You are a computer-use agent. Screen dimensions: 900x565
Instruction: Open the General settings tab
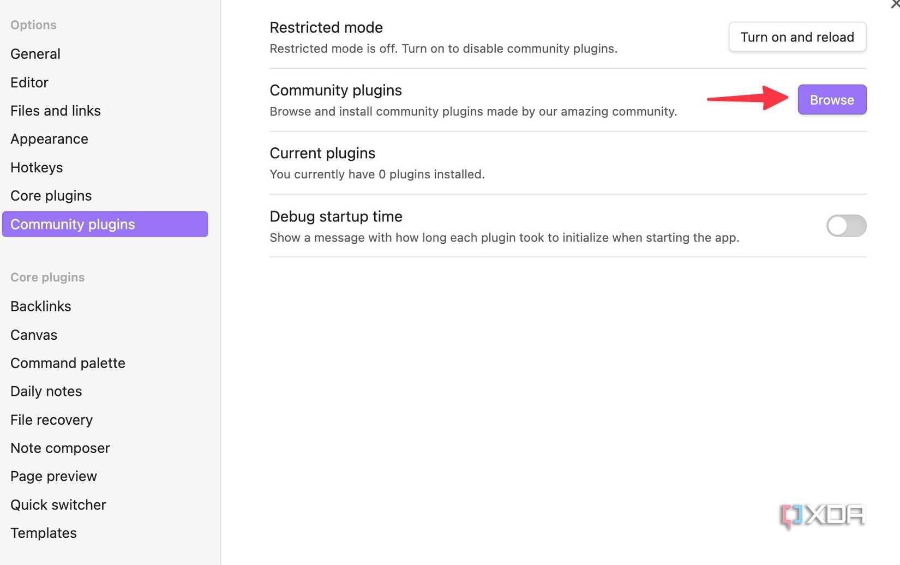(x=35, y=54)
